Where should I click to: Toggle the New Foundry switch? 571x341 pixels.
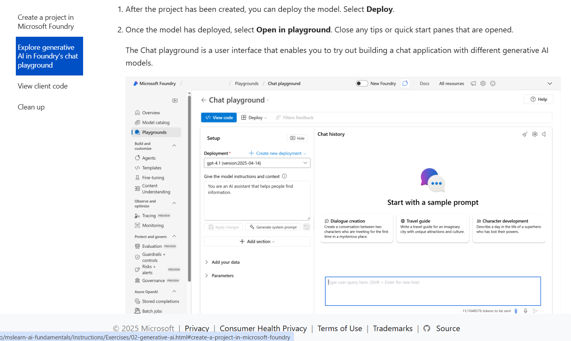coord(362,83)
